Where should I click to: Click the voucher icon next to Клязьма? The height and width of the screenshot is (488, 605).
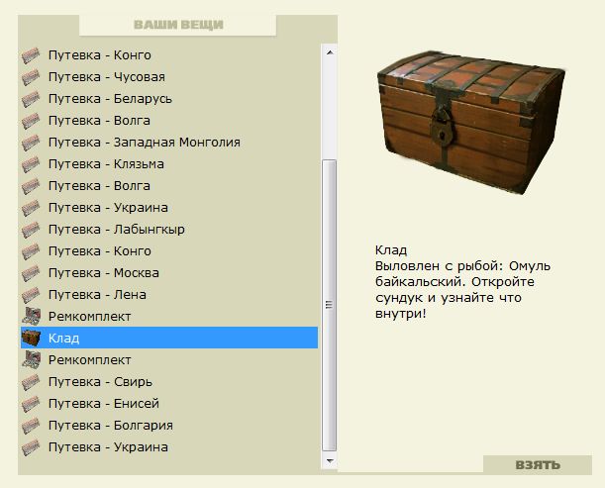click(31, 164)
